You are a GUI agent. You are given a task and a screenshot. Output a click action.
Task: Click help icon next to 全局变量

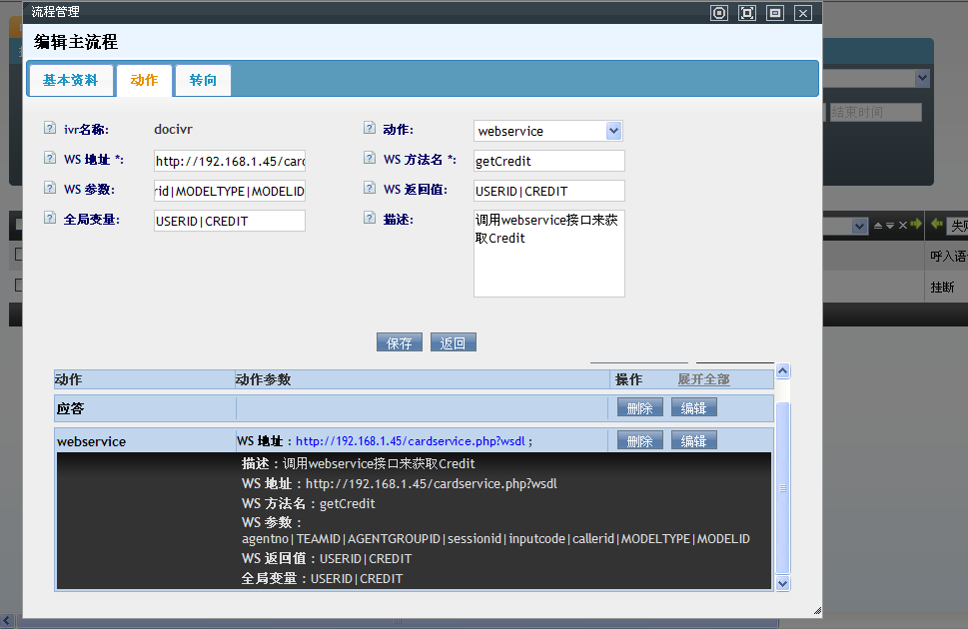(x=50, y=219)
